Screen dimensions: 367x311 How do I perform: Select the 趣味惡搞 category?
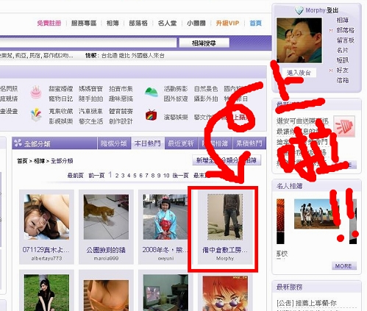[x=121, y=99]
